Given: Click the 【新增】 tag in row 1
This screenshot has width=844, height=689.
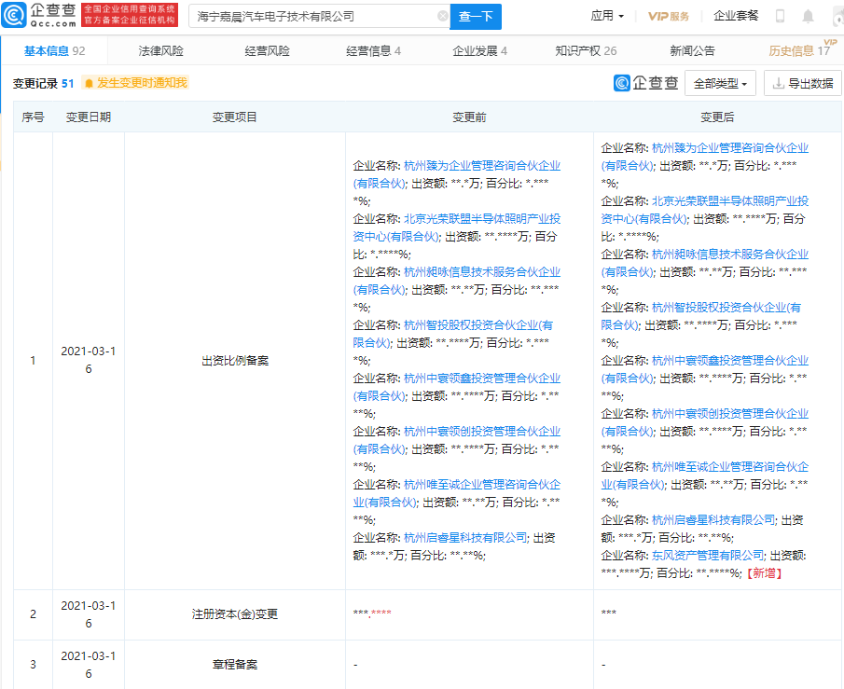Looking at the screenshot, I should 765,573.
